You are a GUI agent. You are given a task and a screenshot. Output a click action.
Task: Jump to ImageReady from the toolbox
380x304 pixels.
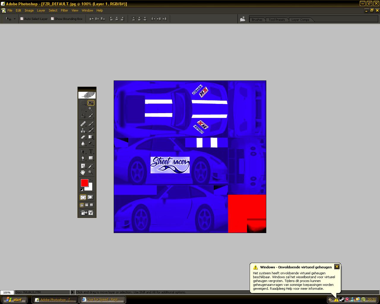pos(87,213)
